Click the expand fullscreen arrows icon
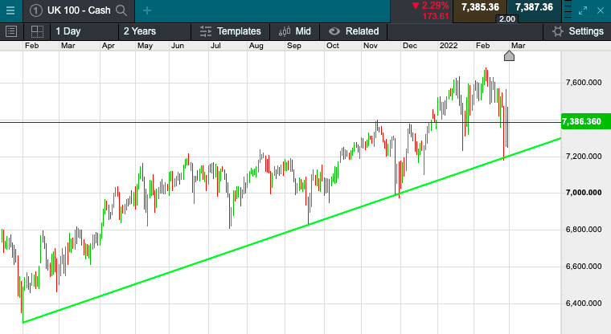Image resolution: width=611 pixels, height=334 pixels. click(584, 10)
